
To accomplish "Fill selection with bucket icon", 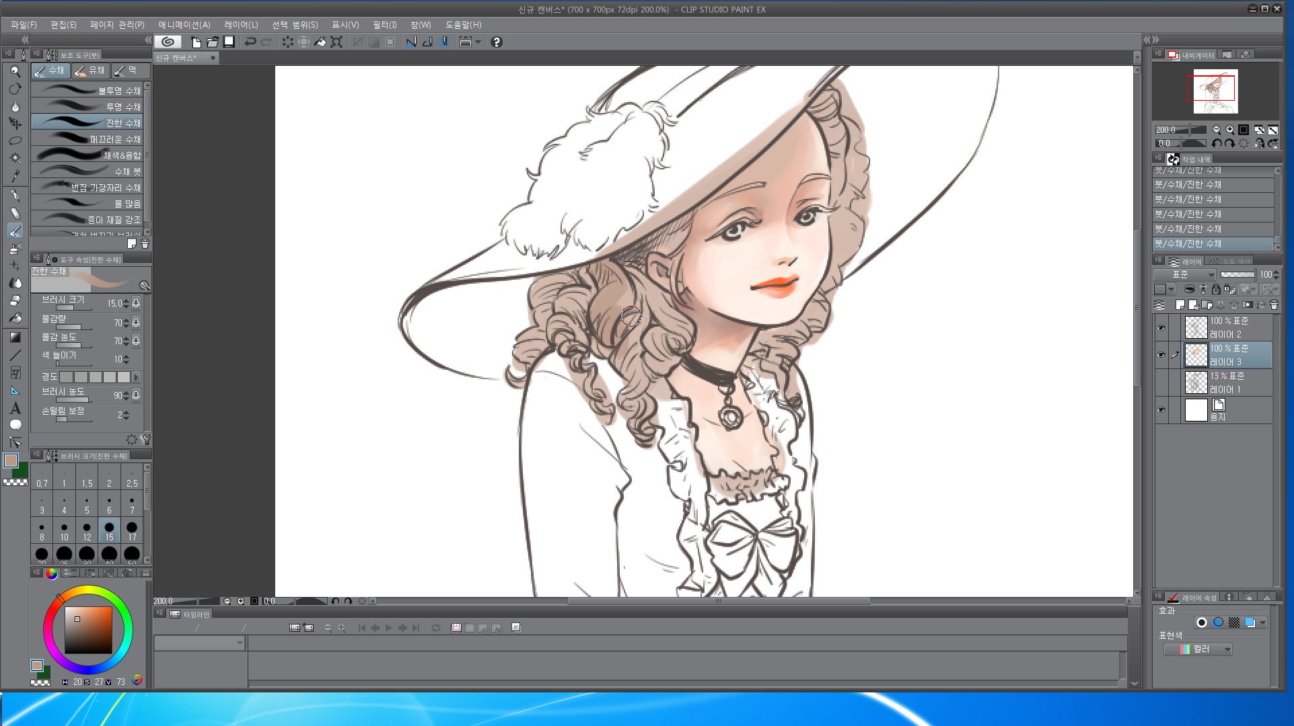I will tap(320, 42).
